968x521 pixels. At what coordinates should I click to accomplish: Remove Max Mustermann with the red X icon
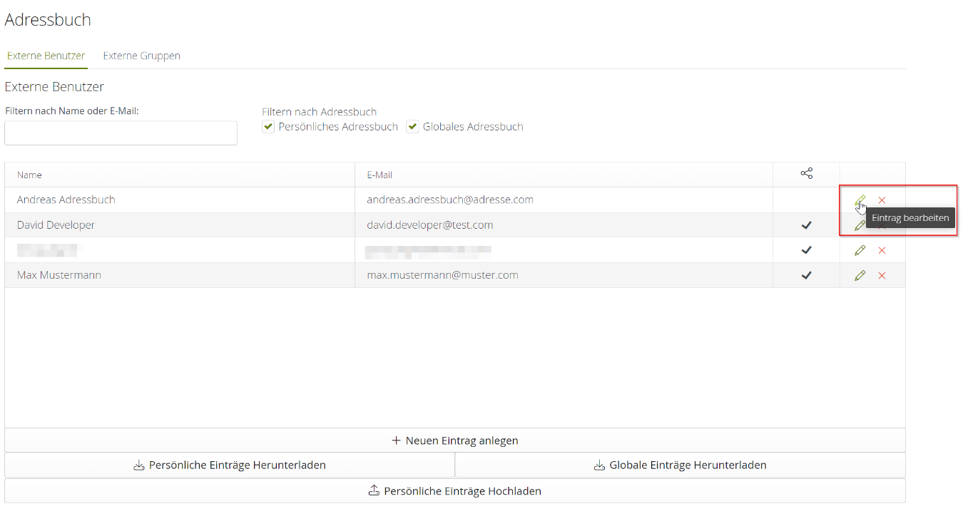[x=882, y=274]
